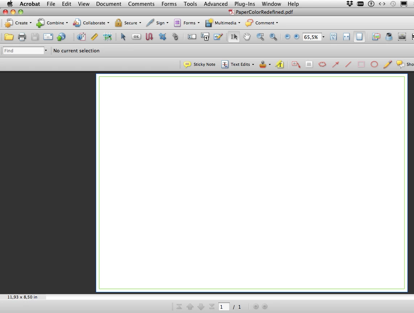414x313 pixels.
Task: Open the Dropbox menu bar icon
Action: click(x=349, y=4)
